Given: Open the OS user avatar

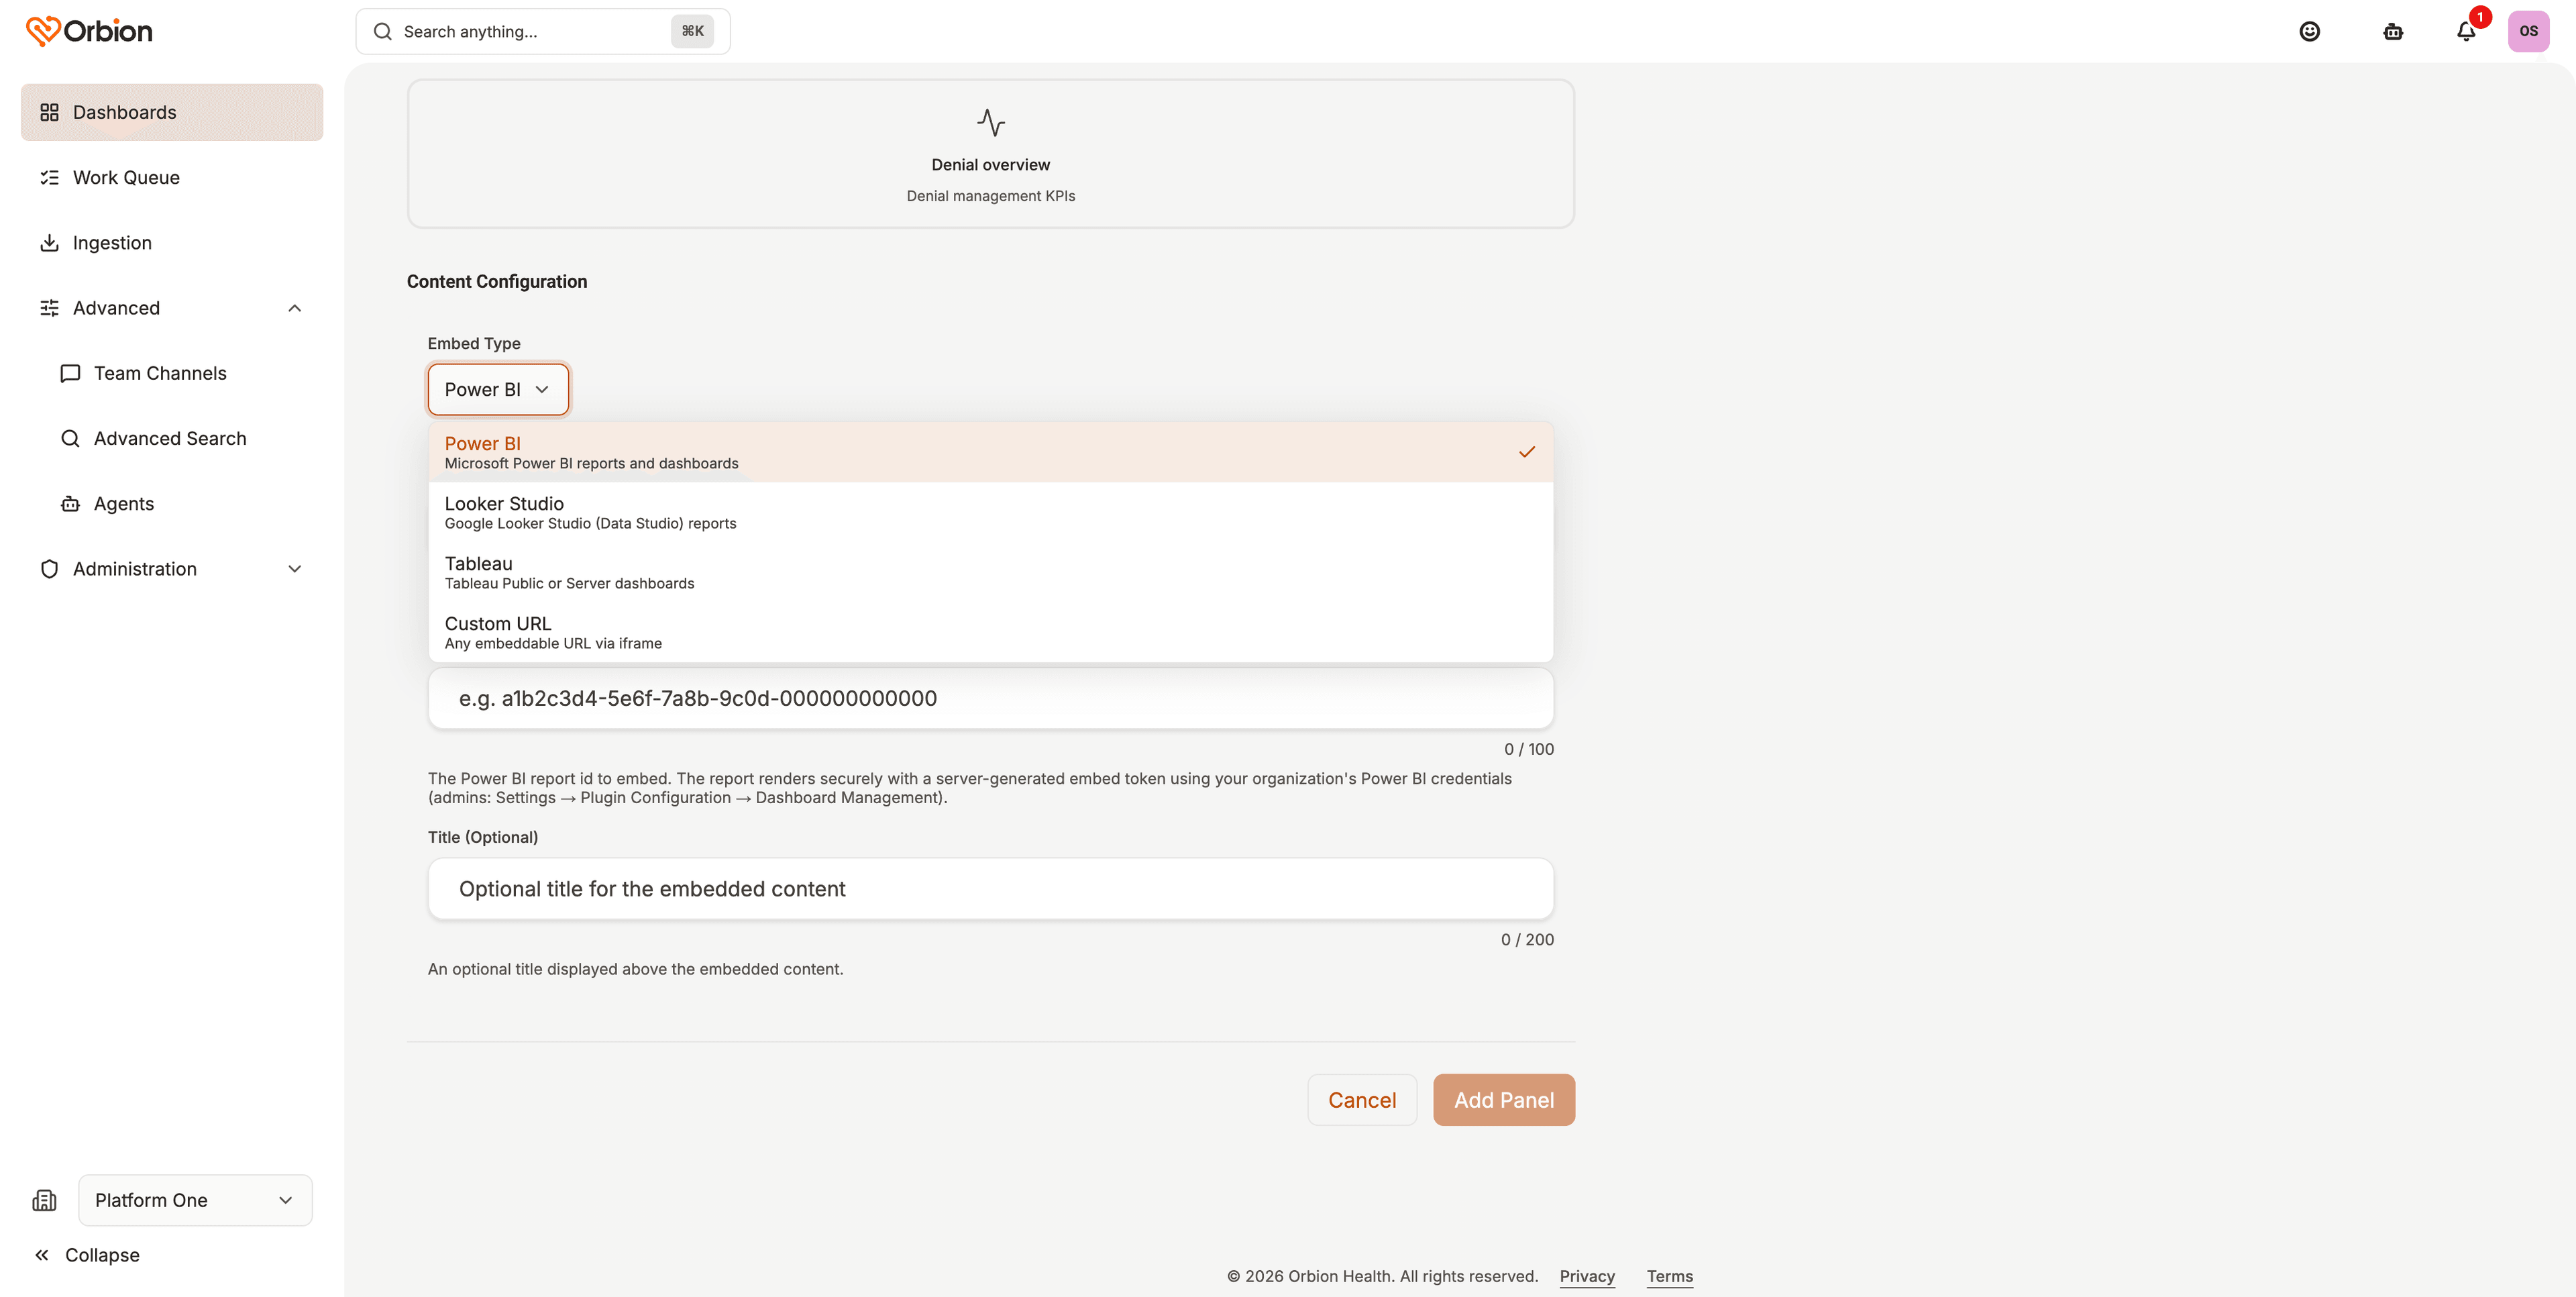Looking at the screenshot, I should point(2528,31).
